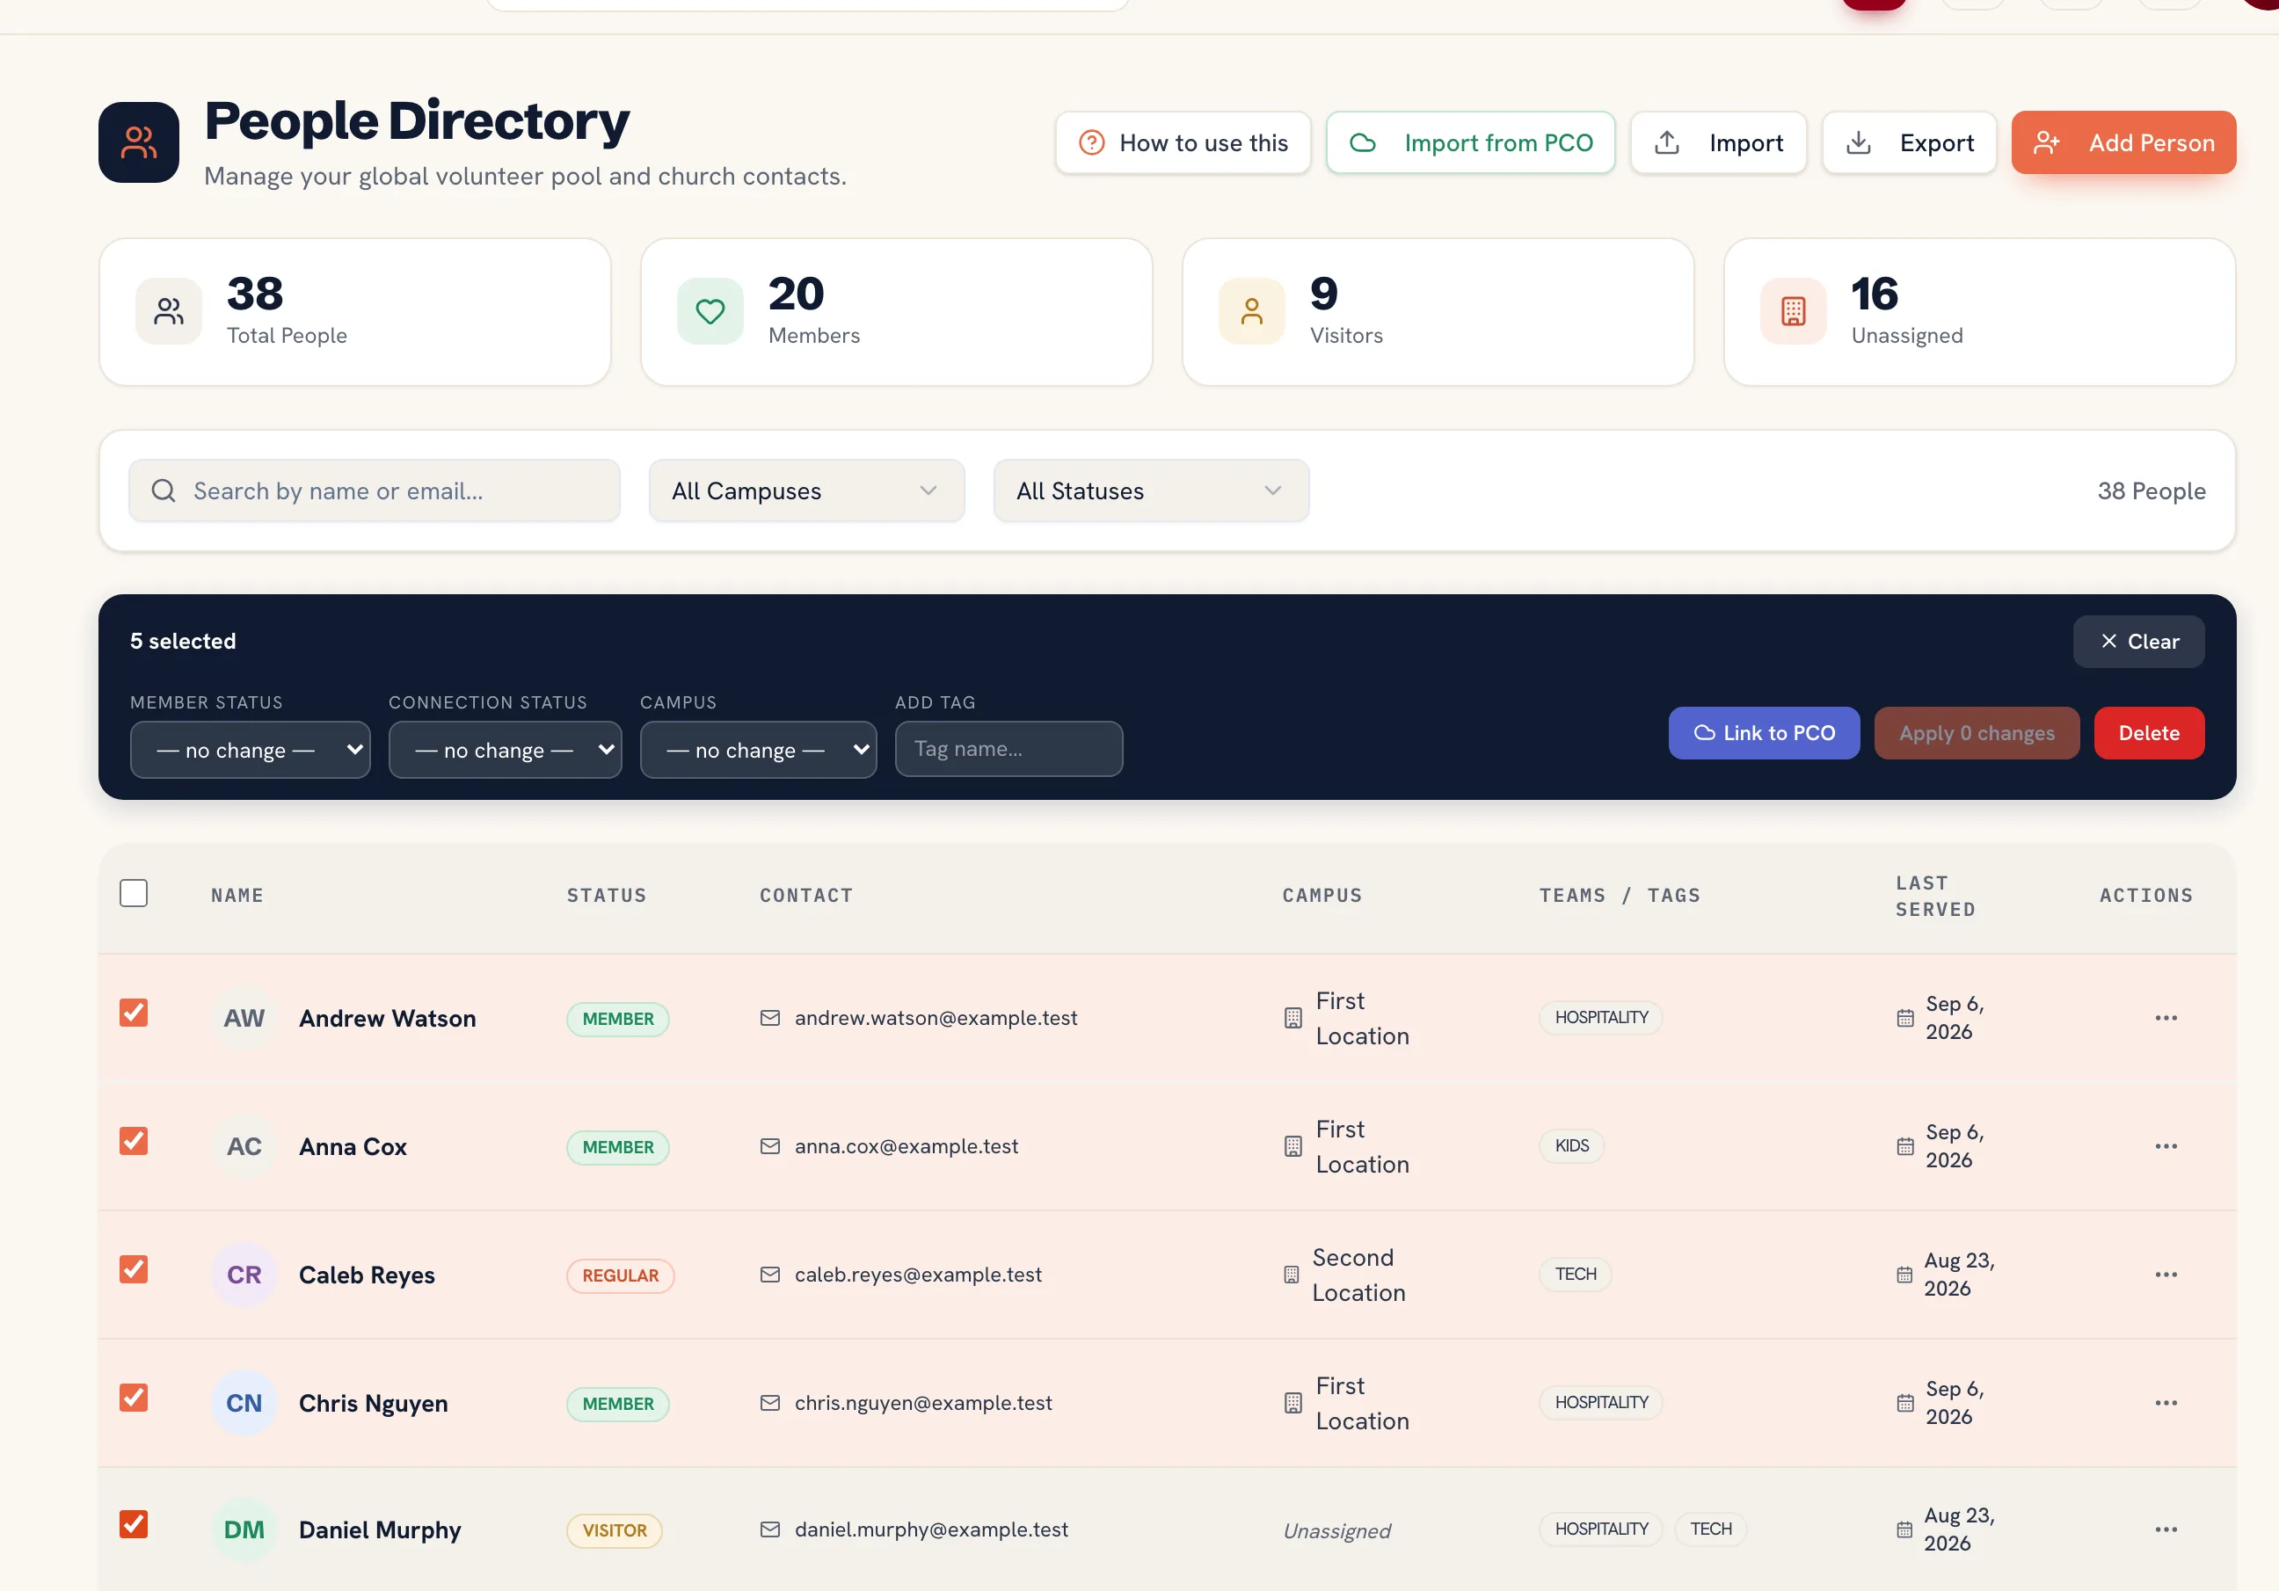2279x1591 pixels.
Task: Click the HOSPITALITY tag for Andrew Watson
Action: click(1601, 1017)
